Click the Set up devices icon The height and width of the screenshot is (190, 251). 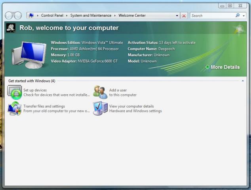tap(15, 92)
